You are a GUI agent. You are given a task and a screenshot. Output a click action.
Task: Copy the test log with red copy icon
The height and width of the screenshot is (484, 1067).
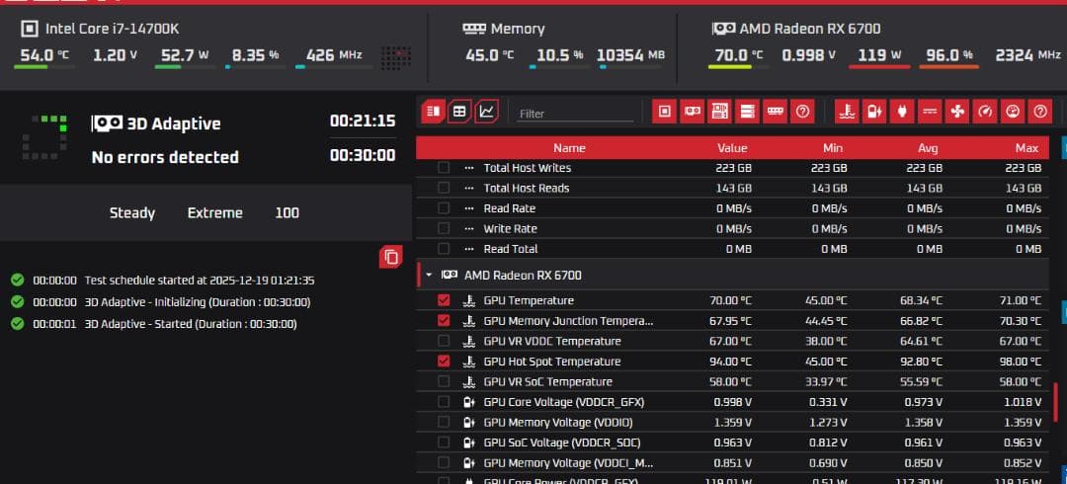pyautogui.click(x=390, y=257)
